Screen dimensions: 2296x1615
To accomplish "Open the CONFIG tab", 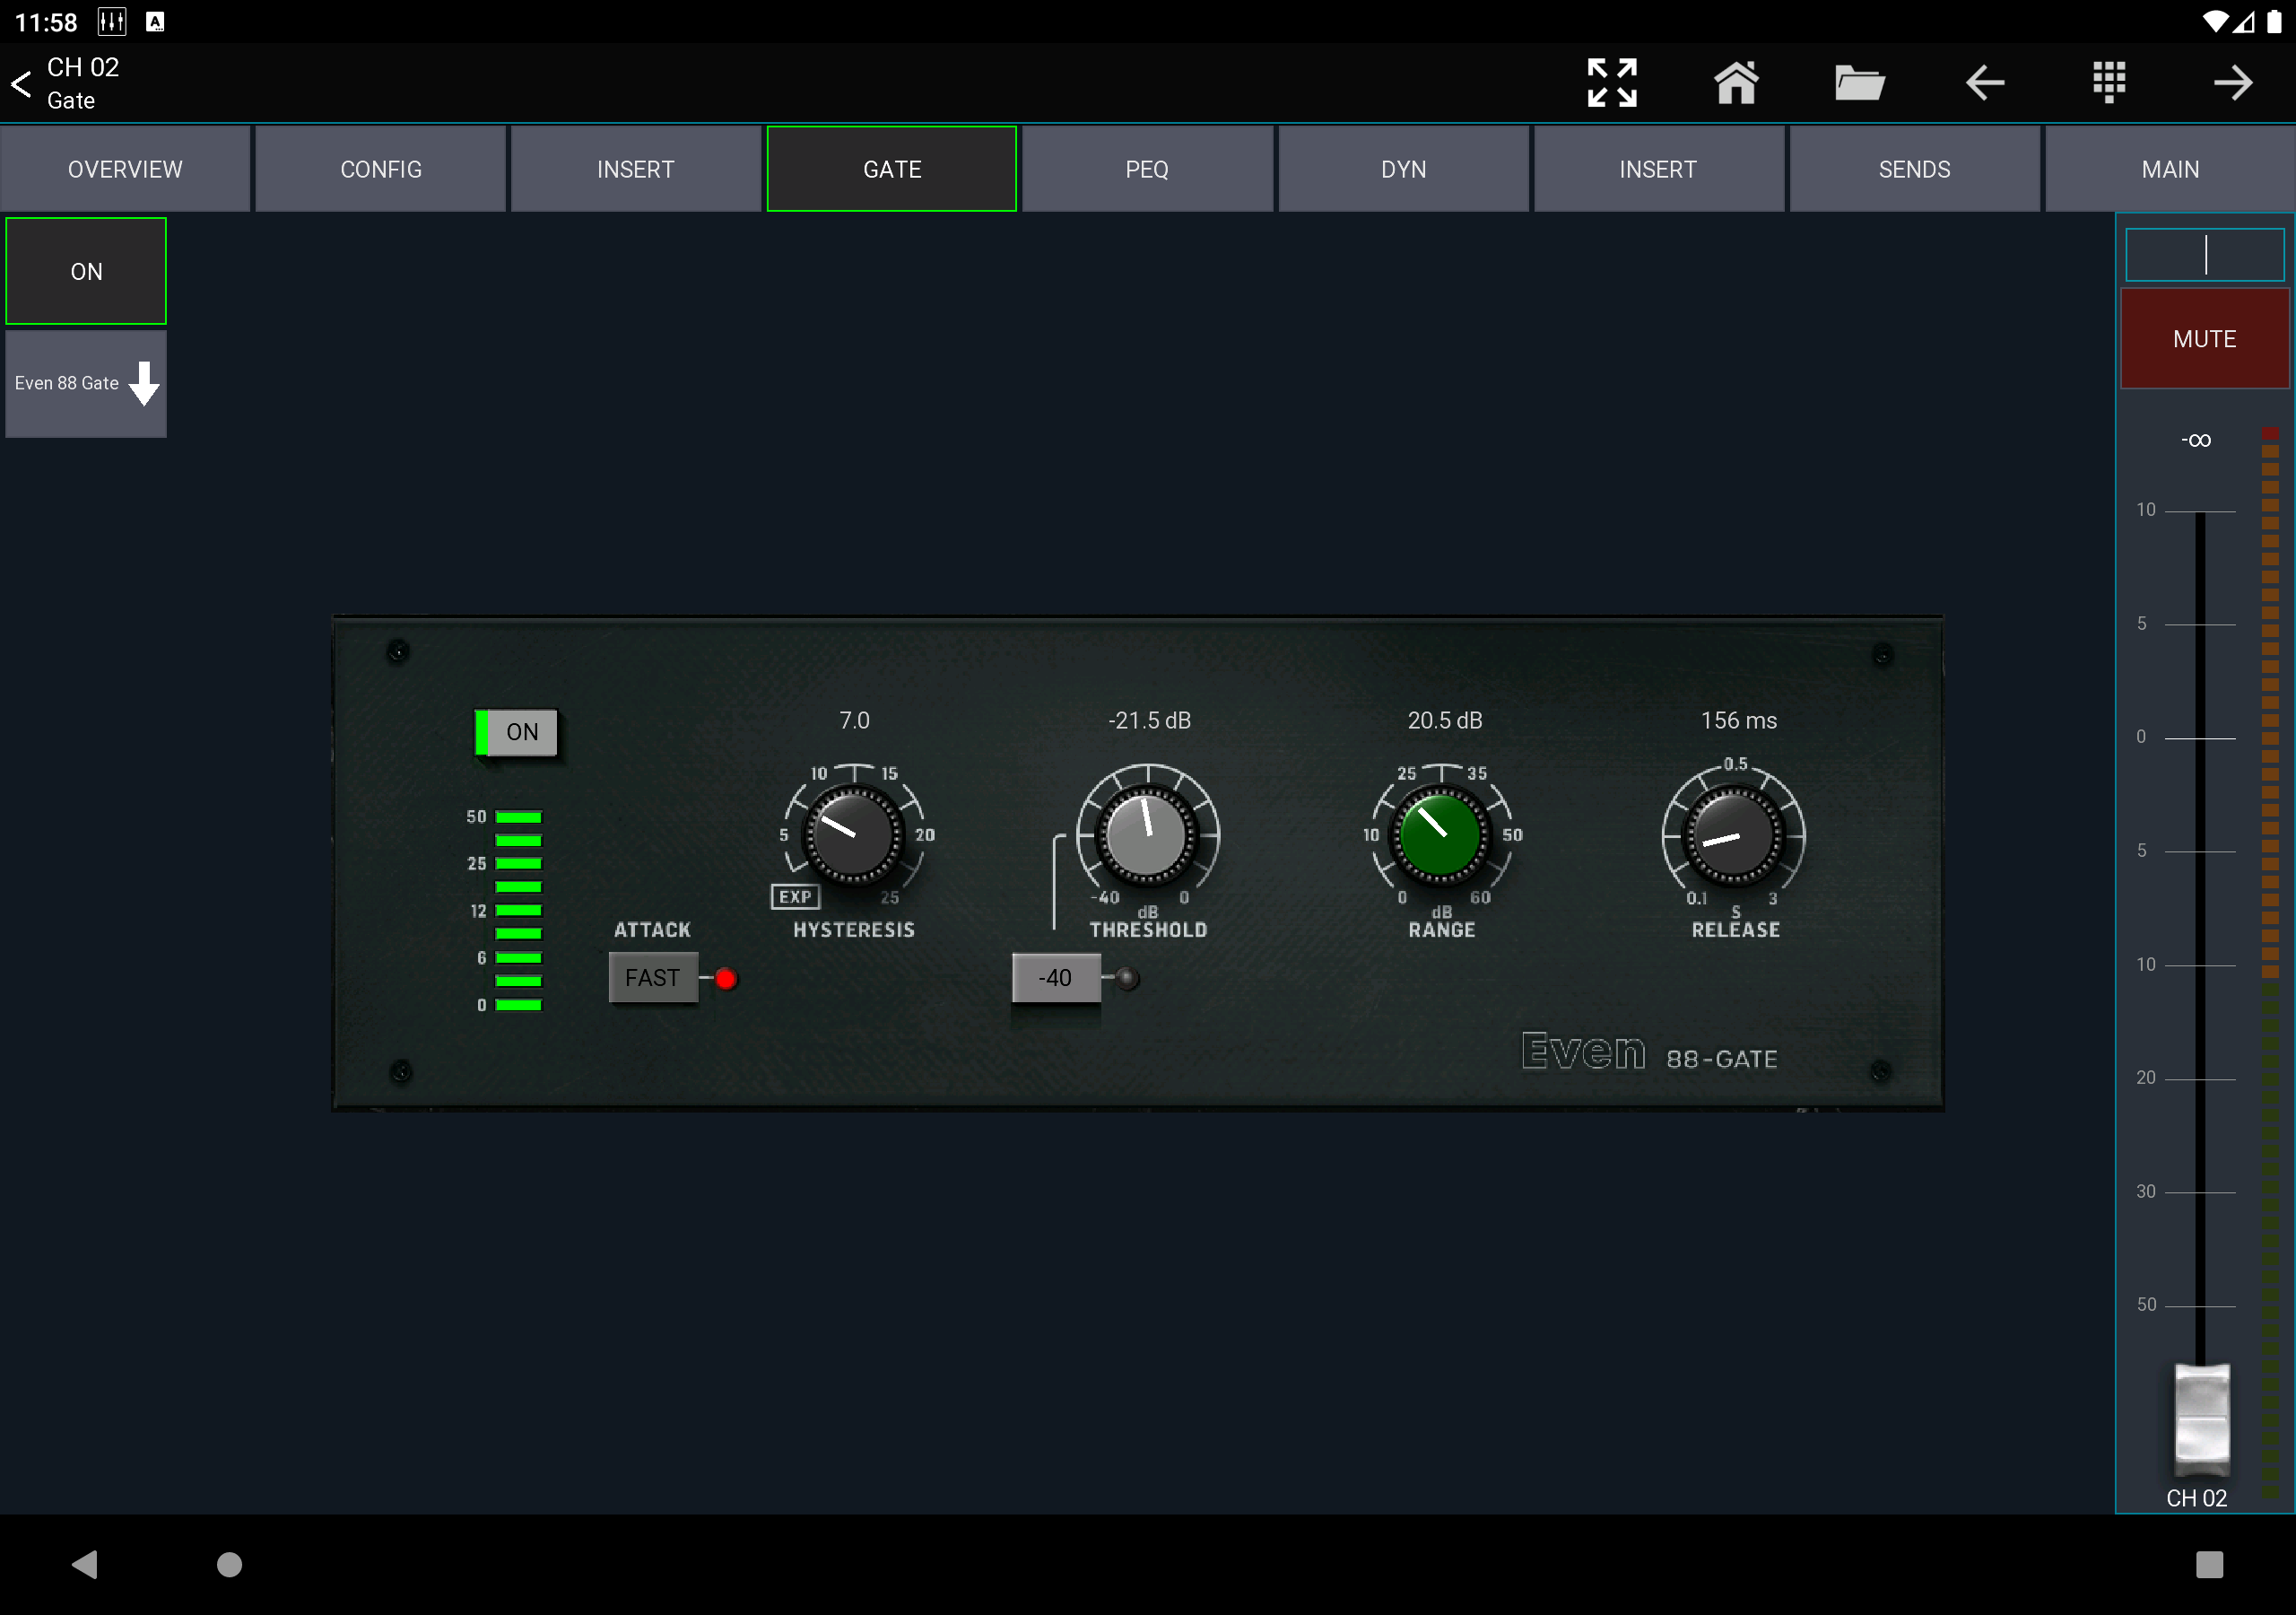I will point(380,169).
